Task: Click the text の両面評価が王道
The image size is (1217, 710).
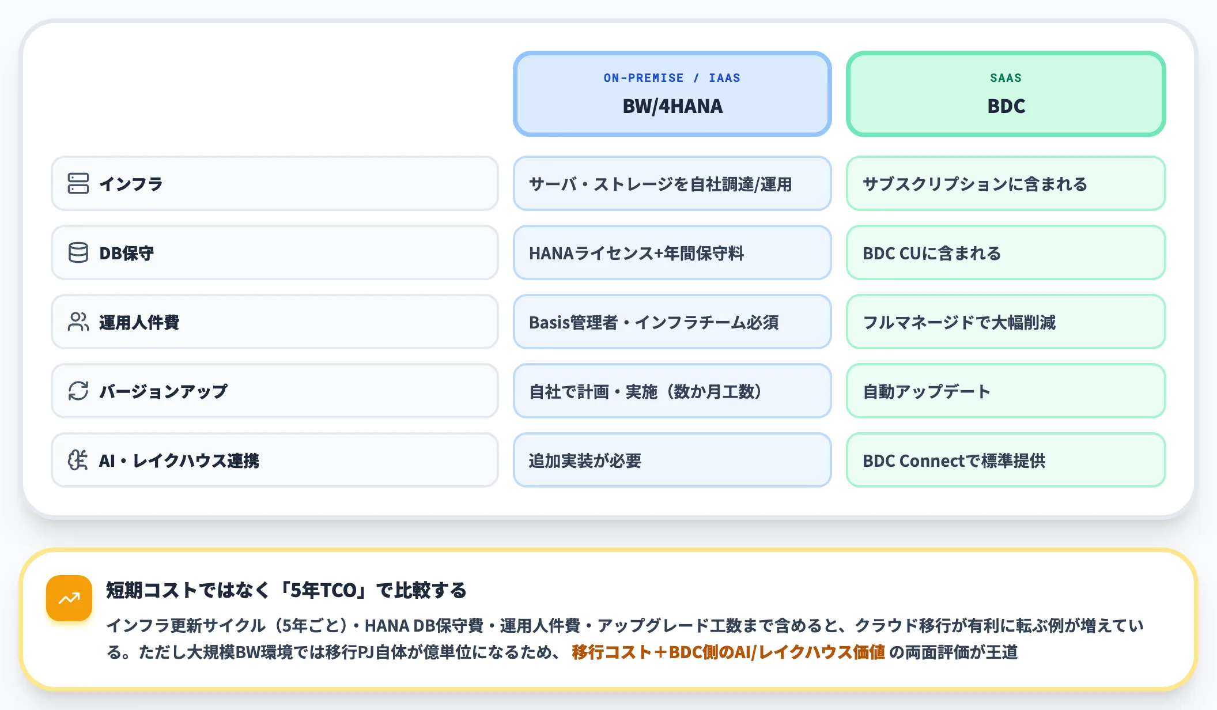Action: coord(954,652)
